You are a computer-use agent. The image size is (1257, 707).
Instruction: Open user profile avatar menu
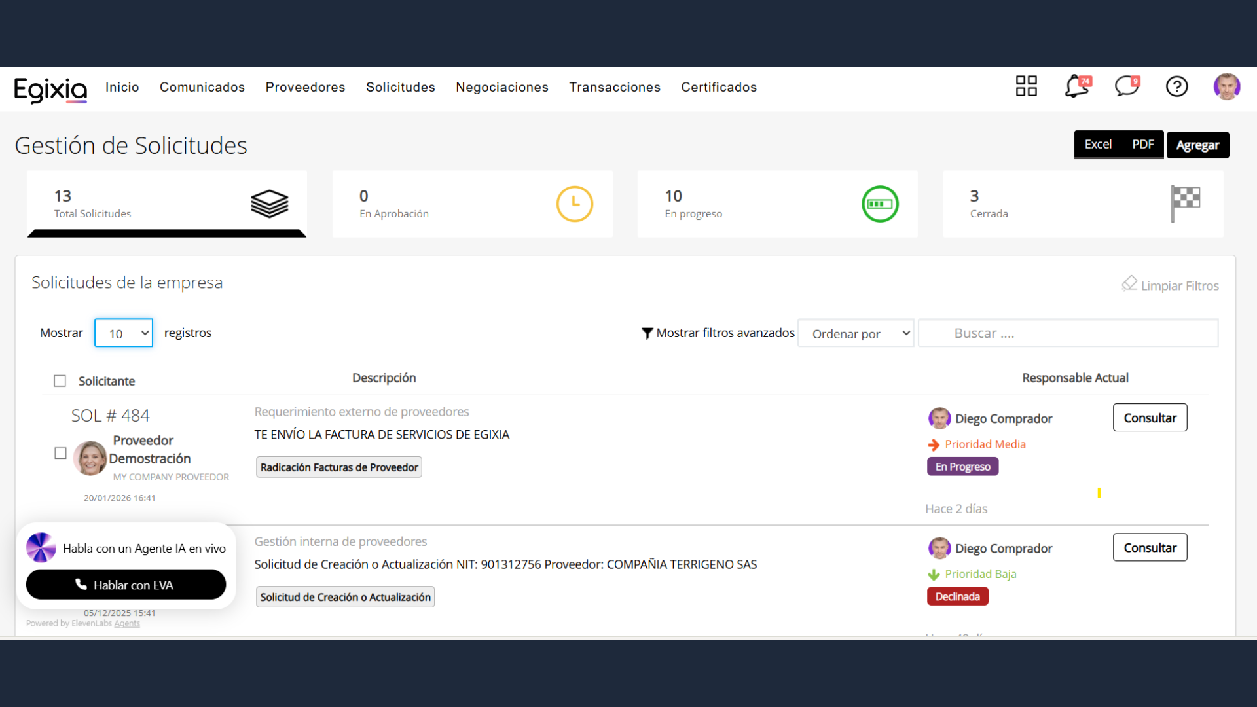point(1226,86)
